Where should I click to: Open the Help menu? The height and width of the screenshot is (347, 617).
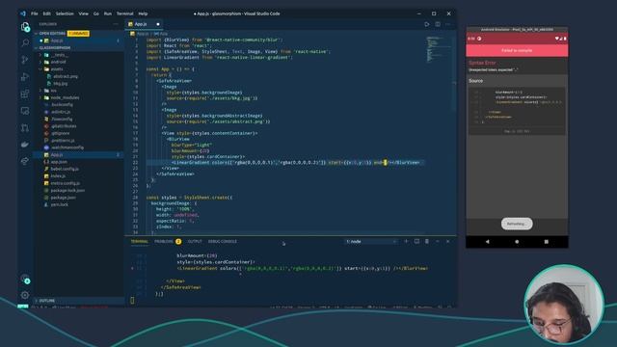[x=143, y=13]
